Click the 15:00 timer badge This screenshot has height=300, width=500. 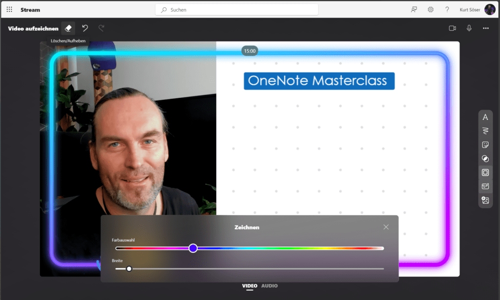click(x=250, y=51)
